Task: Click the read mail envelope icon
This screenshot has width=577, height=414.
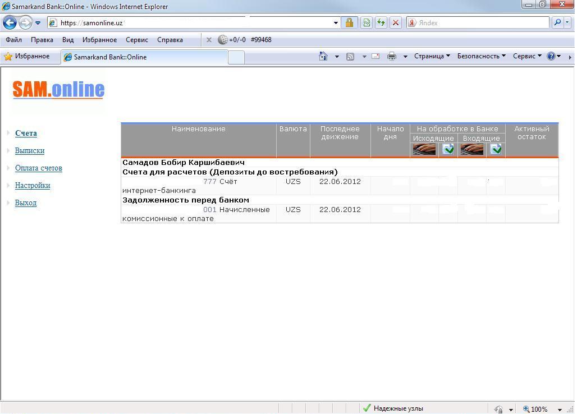Action: pyautogui.click(x=375, y=56)
